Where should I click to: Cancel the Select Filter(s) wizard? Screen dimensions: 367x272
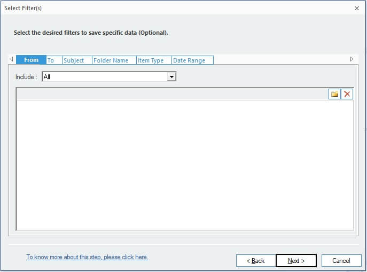coord(341,261)
